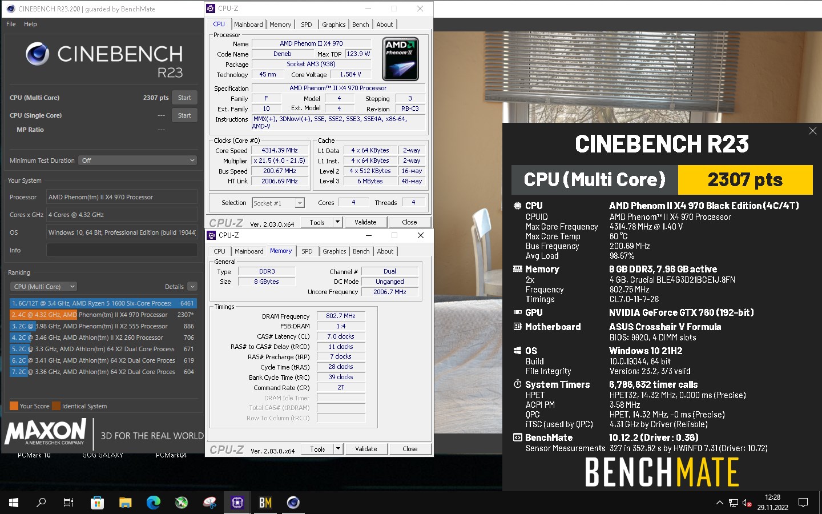Switch to Memory tab in CPU-Z CPU window
Screen dimensions: 822x514
tap(280, 25)
